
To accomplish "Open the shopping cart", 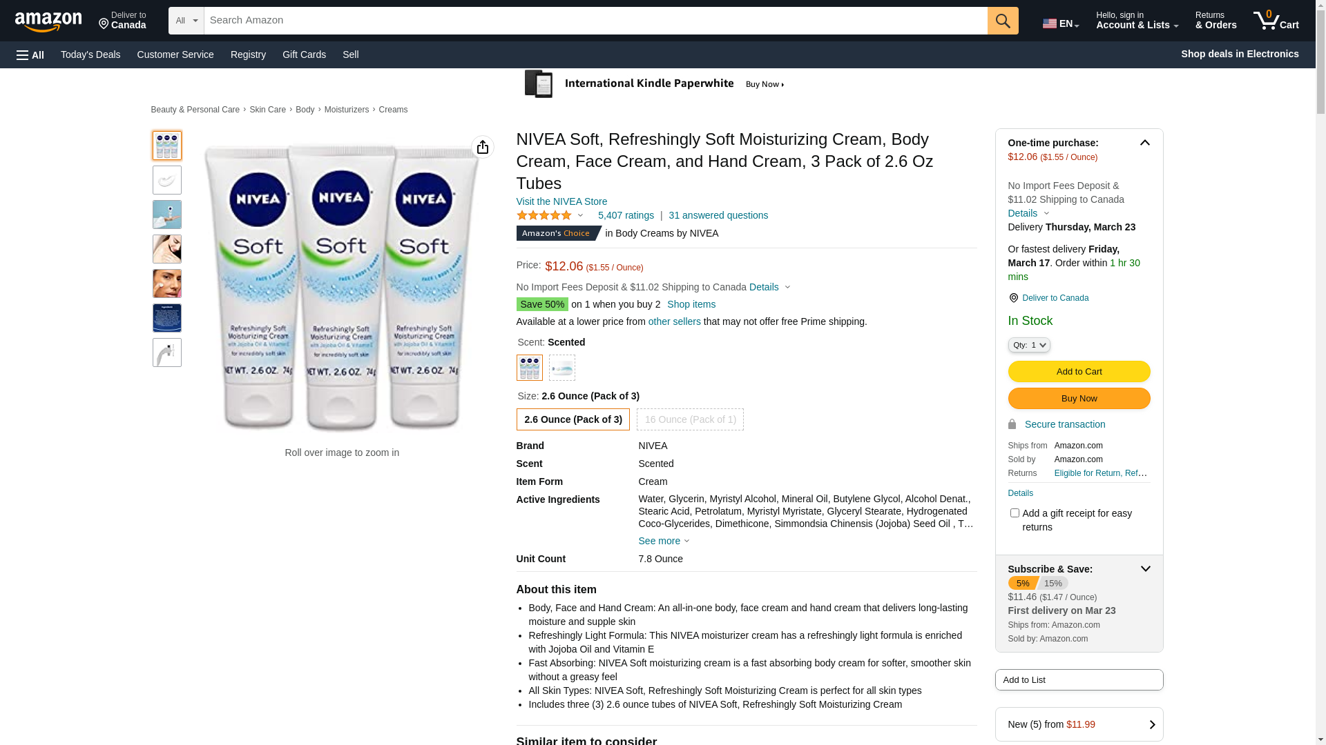I will [1276, 21].
